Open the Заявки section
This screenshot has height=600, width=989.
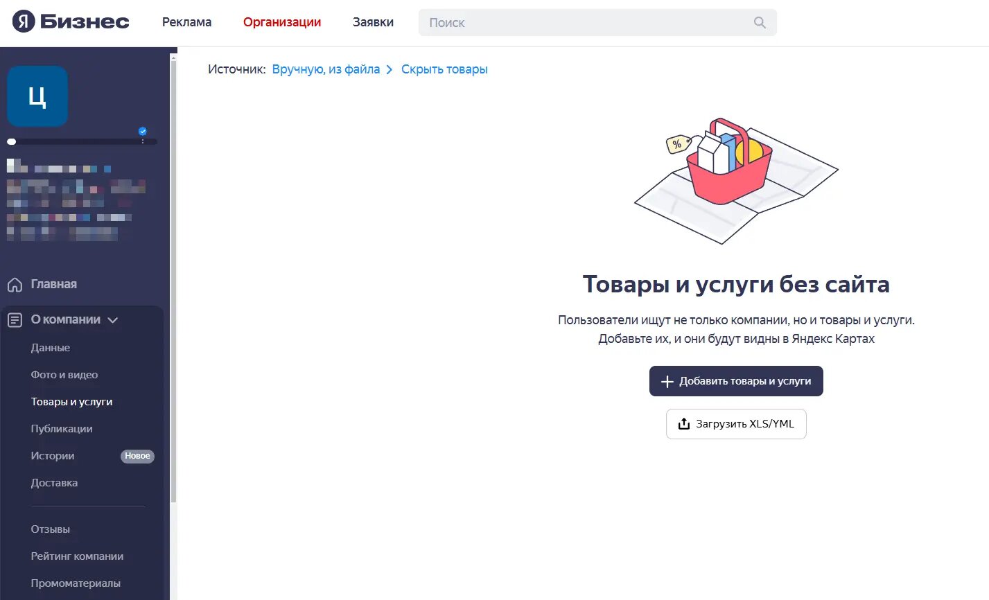[373, 22]
